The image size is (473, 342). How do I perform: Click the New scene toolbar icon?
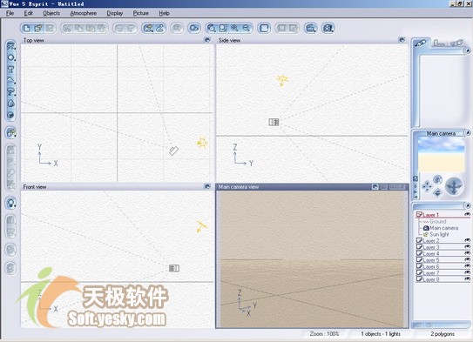(x=27, y=29)
